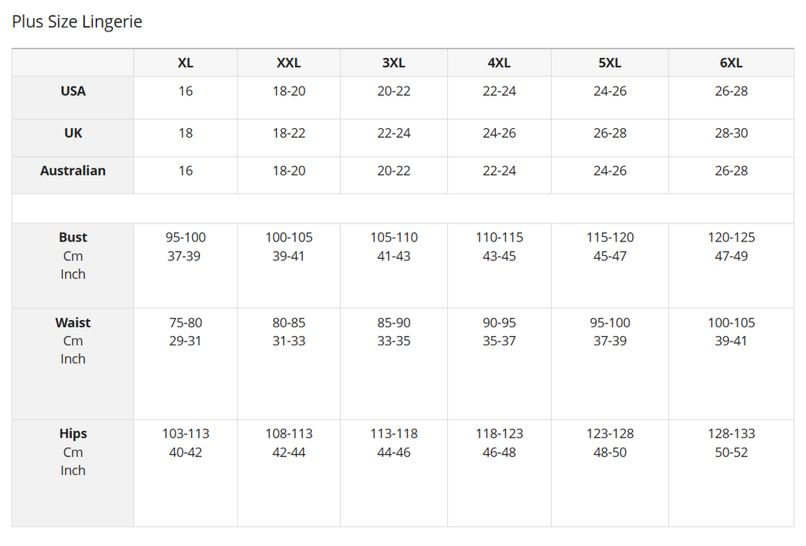Click the 4XL size header
The height and width of the screenshot is (546, 806).
tap(499, 63)
